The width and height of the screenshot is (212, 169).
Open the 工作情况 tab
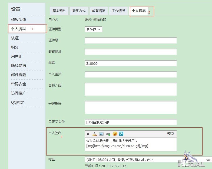coord(118,11)
